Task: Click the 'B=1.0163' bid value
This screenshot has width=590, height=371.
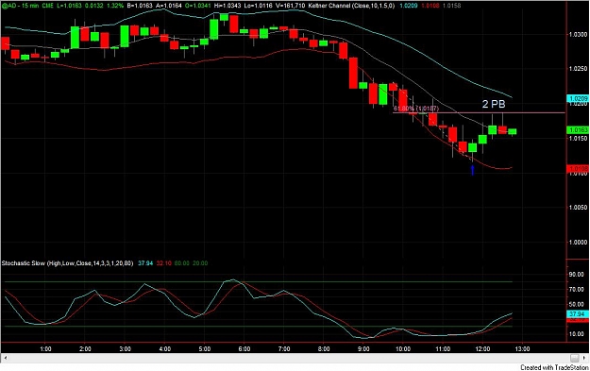Action: (x=140, y=6)
